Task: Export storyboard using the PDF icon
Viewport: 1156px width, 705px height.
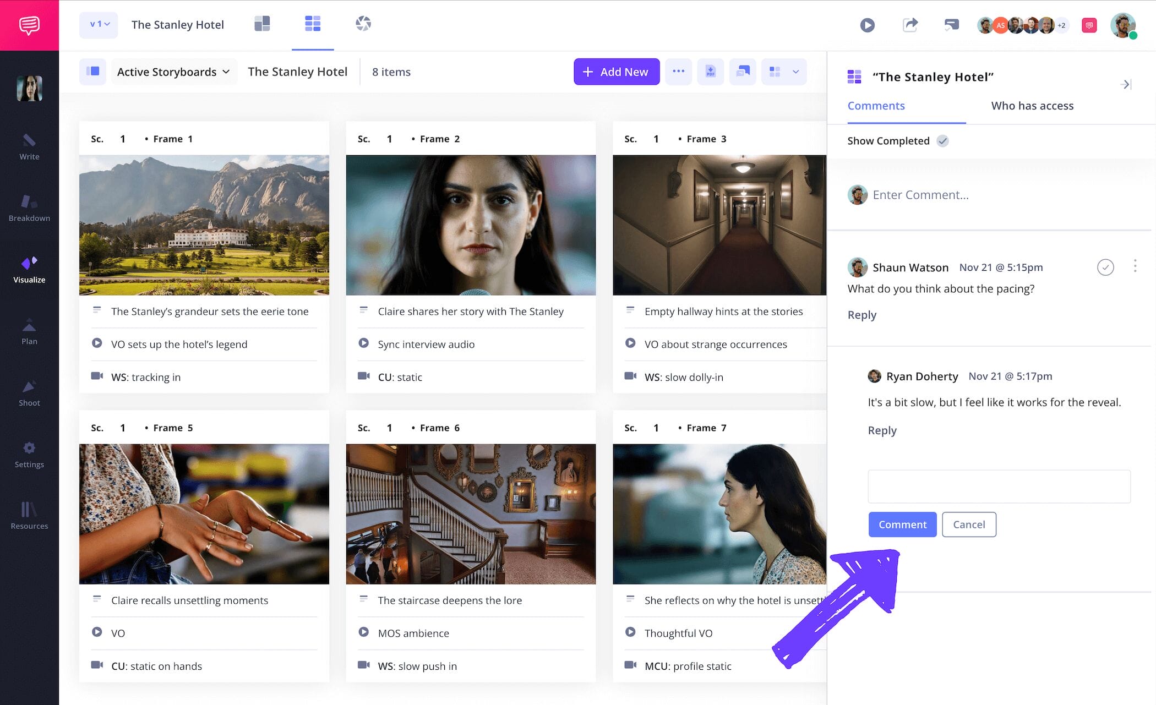Action: point(710,72)
